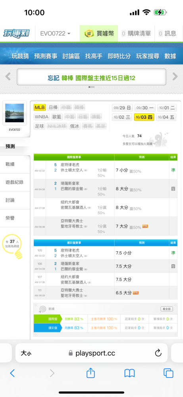This screenshot has height=397, width=183.
Task: Tap the PlaySport logo
Action: pos(16,33)
